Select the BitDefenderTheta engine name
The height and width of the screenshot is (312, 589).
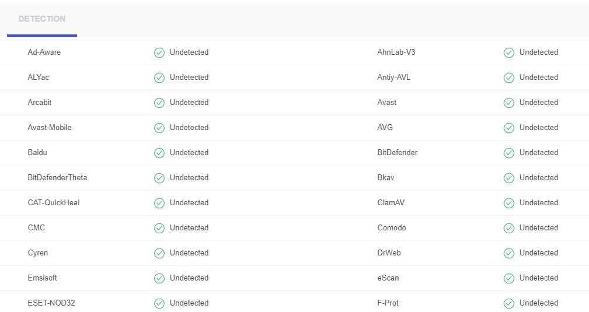pyautogui.click(x=57, y=178)
